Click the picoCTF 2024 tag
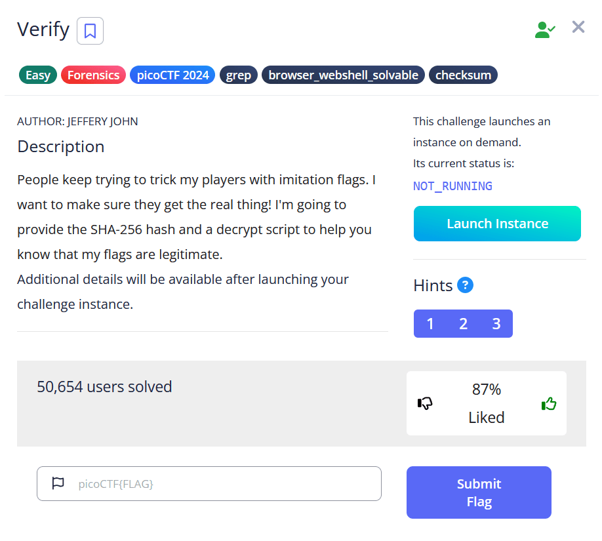The width and height of the screenshot is (602, 541). (x=172, y=74)
